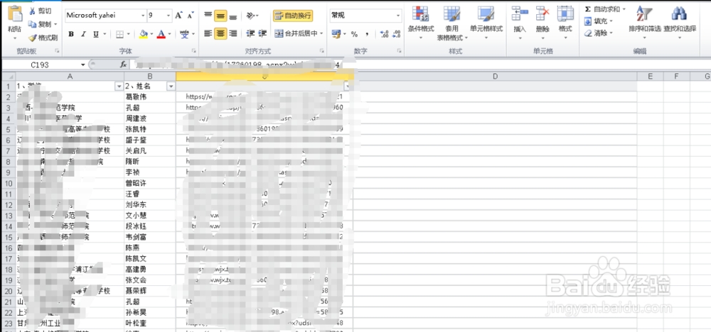Click the cell containing 葛敬伟

pos(149,96)
